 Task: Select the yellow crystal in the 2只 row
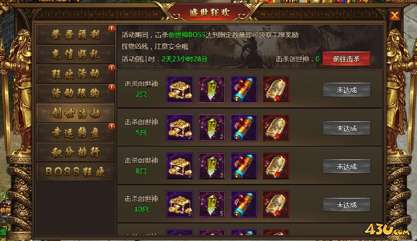(212, 90)
